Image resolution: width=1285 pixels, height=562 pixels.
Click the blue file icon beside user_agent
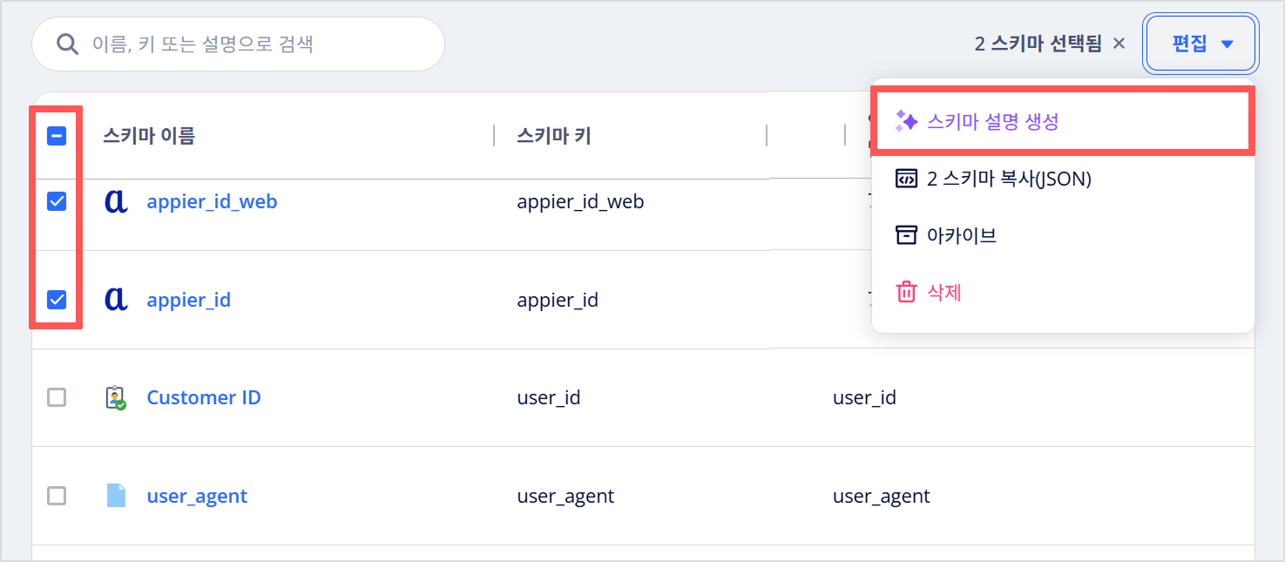[116, 496]
